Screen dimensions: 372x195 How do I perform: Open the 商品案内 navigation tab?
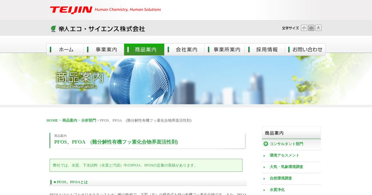tap(144, 50)
